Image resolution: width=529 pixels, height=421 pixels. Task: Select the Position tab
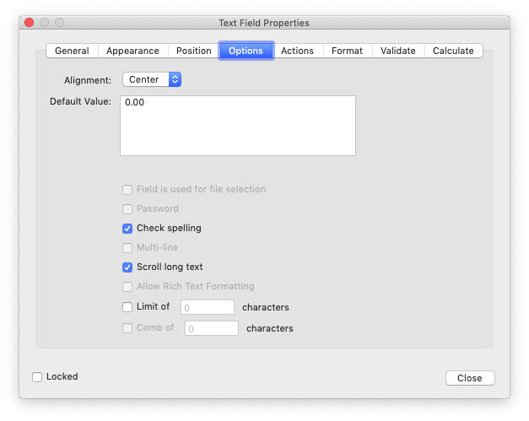point(194,51)
